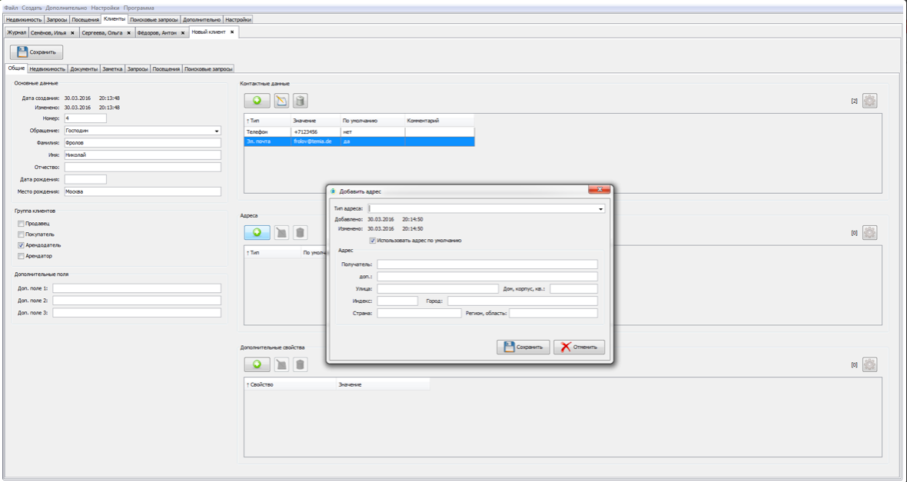Open the Дополнительно menu in menu bar

[x=67, y=8]
